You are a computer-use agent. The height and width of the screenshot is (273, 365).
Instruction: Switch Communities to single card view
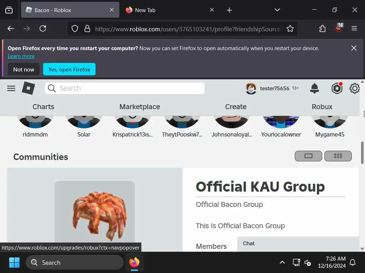308,156
